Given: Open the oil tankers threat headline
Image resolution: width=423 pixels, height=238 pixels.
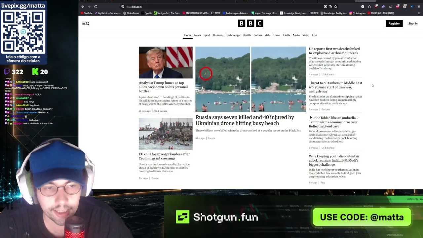Looking at the screenshot, I should (x=335, y=87).
